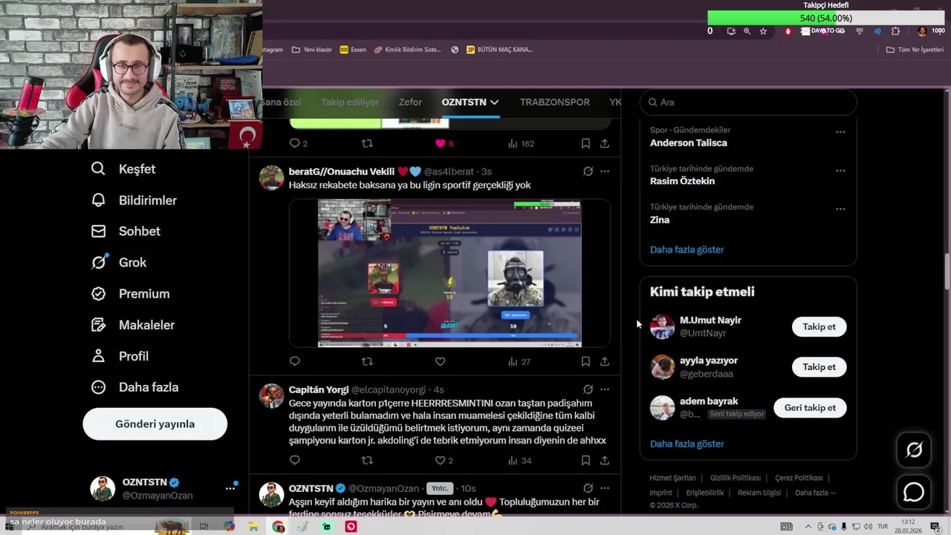This screenshot has width=951, height=535.
Task: Follow ayyla yazıyor with Takip et
Action: click(819, 367)
